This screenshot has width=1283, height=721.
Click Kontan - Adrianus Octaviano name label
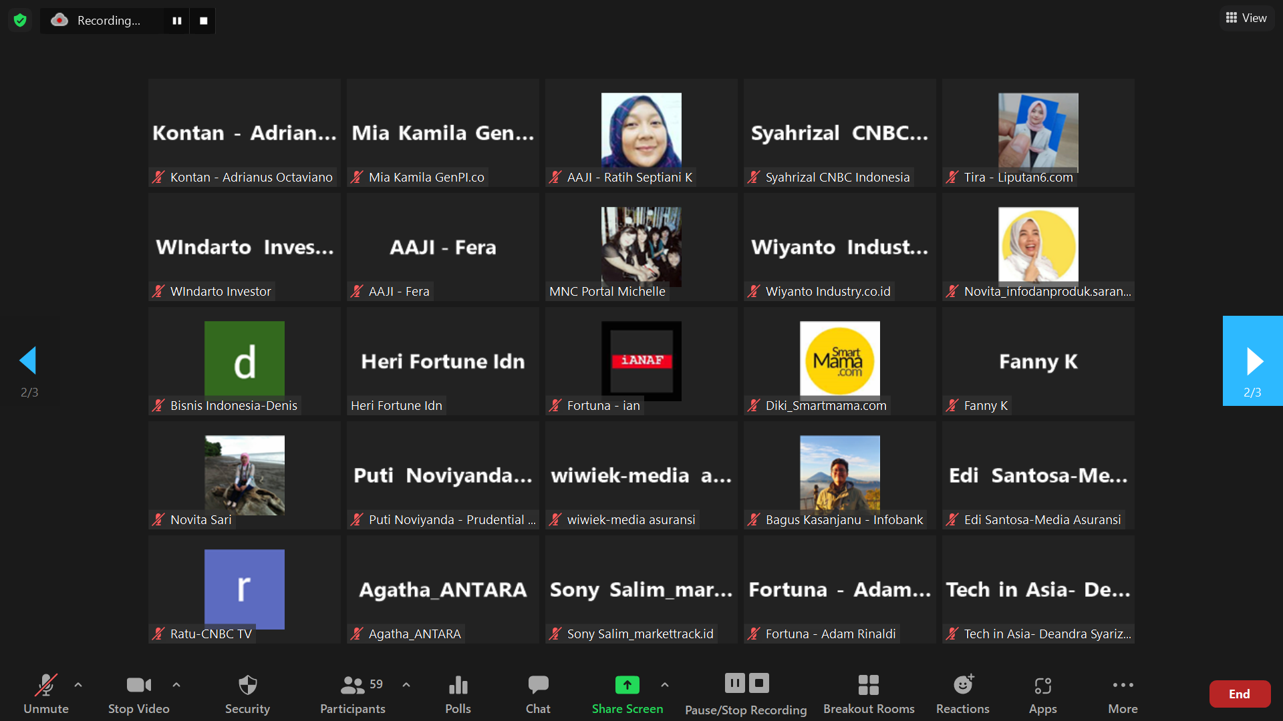[x=243, y=177]
